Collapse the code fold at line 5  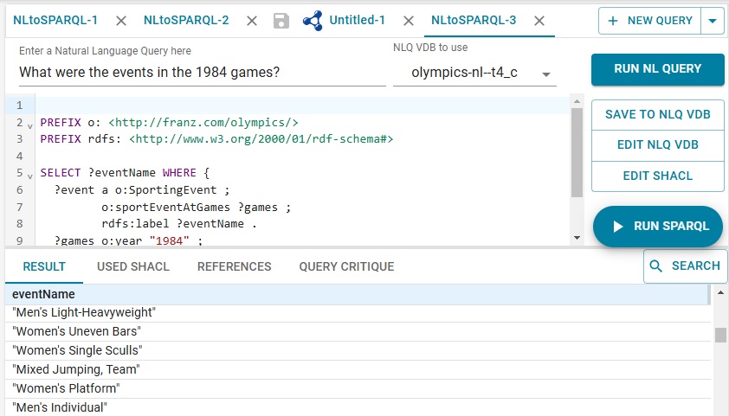point(30,175)
